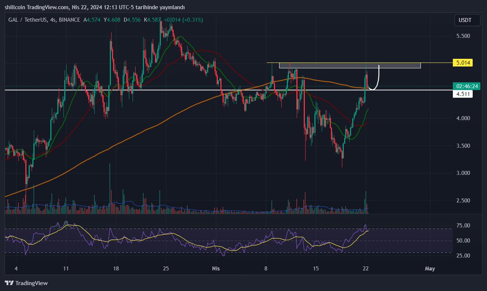Click the 15 date label on time axis
487x291 pixels.
tap(316, 269)
